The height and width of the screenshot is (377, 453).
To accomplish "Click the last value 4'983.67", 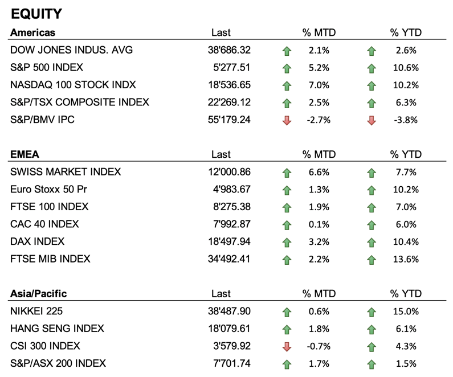I will click(232, 189).
